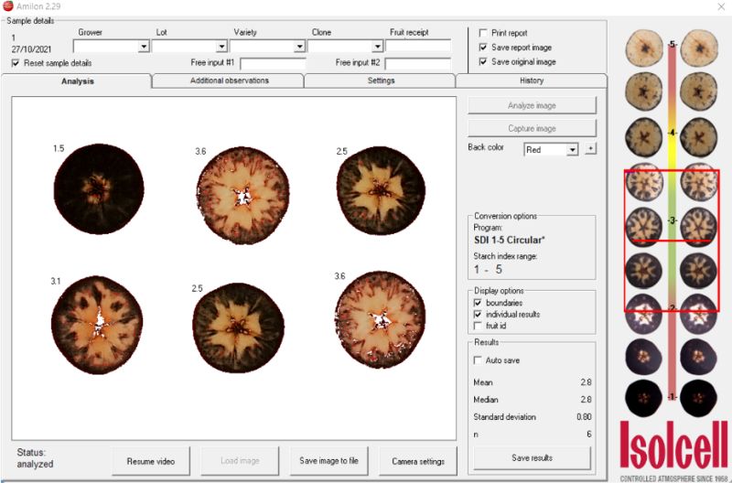The height and width of the screenshot is (483, 732).
Task: Click Resume video
Action: (x=150, y=461)
